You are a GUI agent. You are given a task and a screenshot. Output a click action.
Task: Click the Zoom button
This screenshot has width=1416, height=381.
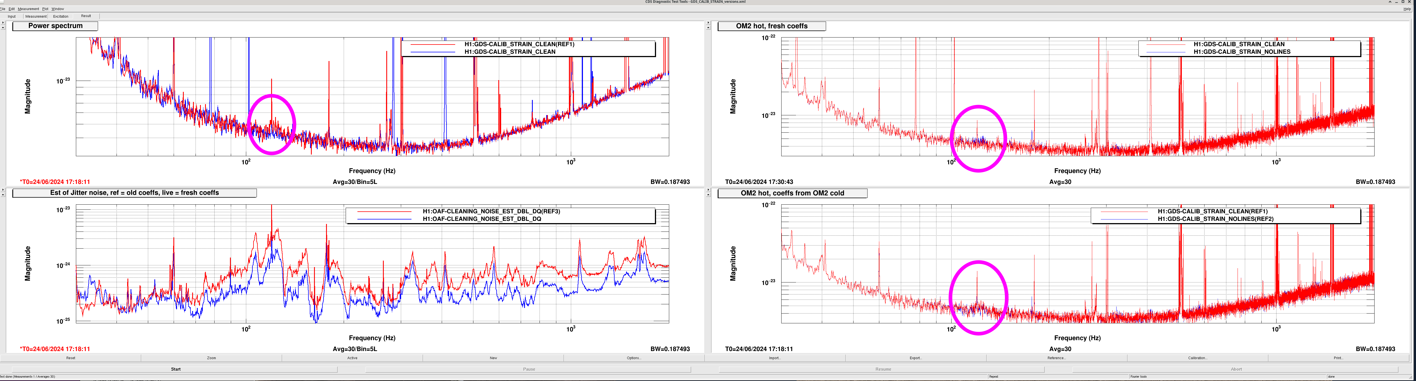click(x=212, y=358)
